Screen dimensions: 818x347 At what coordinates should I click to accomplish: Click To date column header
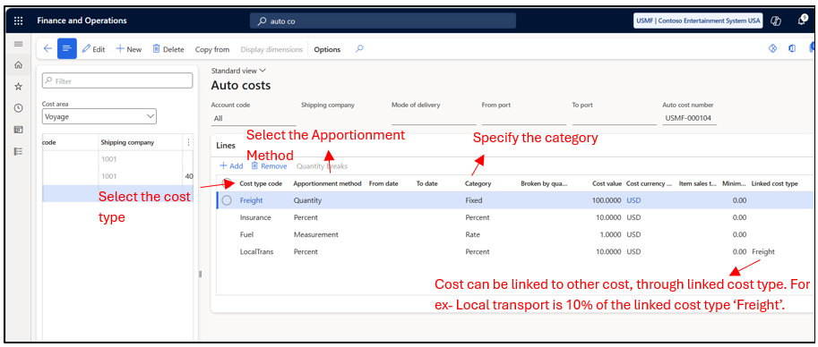(426, 183)
